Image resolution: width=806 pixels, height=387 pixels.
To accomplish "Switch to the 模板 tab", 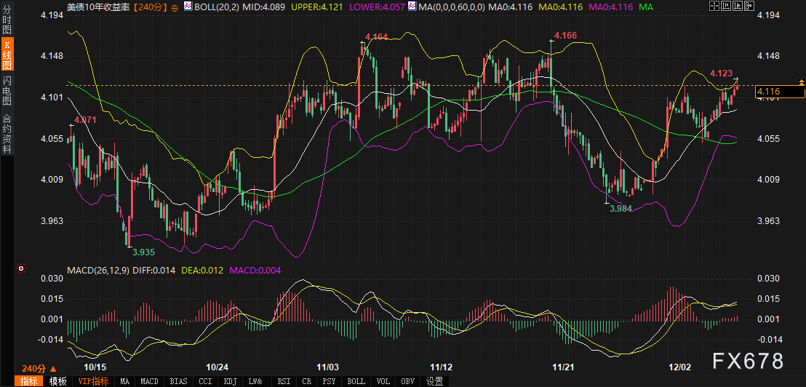I will [57, 381].
